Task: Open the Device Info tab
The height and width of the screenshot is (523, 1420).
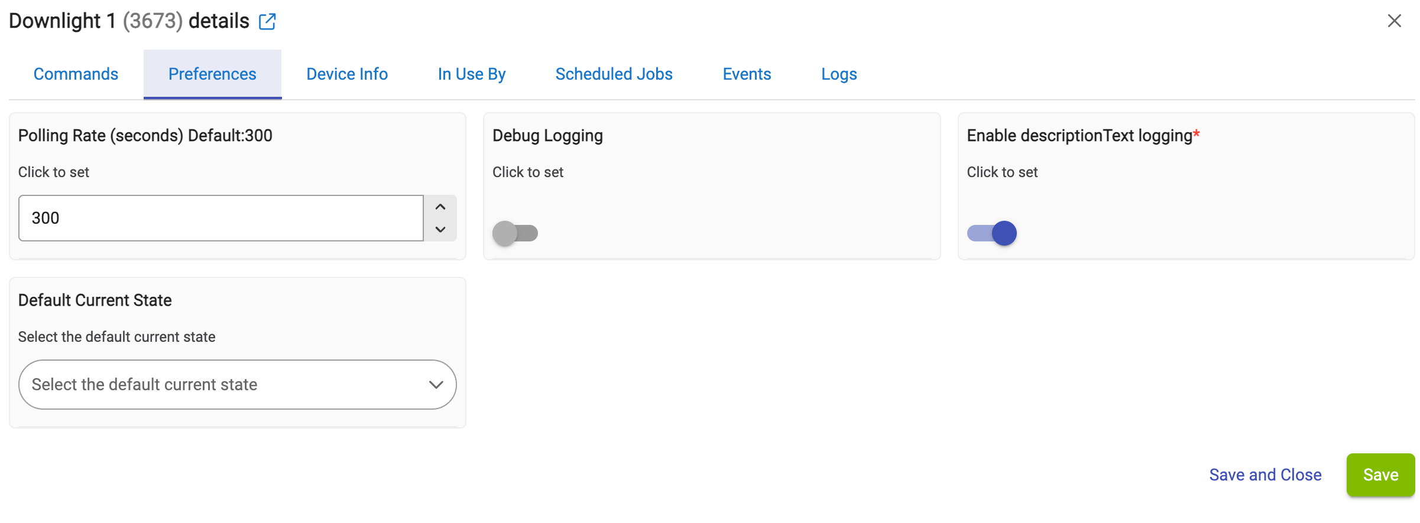Action: [347, 74]
